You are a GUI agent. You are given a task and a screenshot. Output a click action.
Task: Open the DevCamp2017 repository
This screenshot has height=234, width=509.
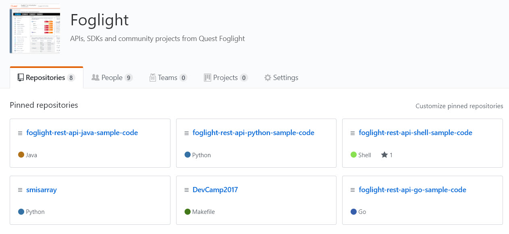[215, 190]
